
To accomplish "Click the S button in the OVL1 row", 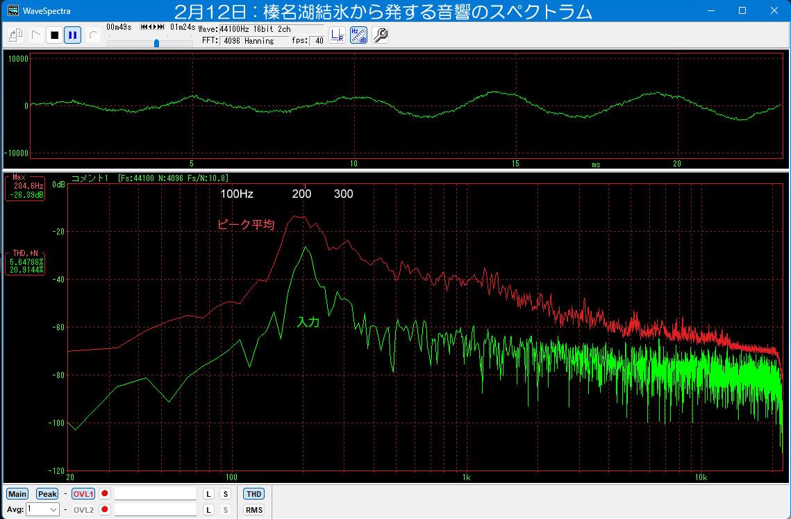I will point(225,494).
